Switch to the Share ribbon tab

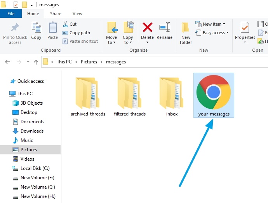point(56,14)
